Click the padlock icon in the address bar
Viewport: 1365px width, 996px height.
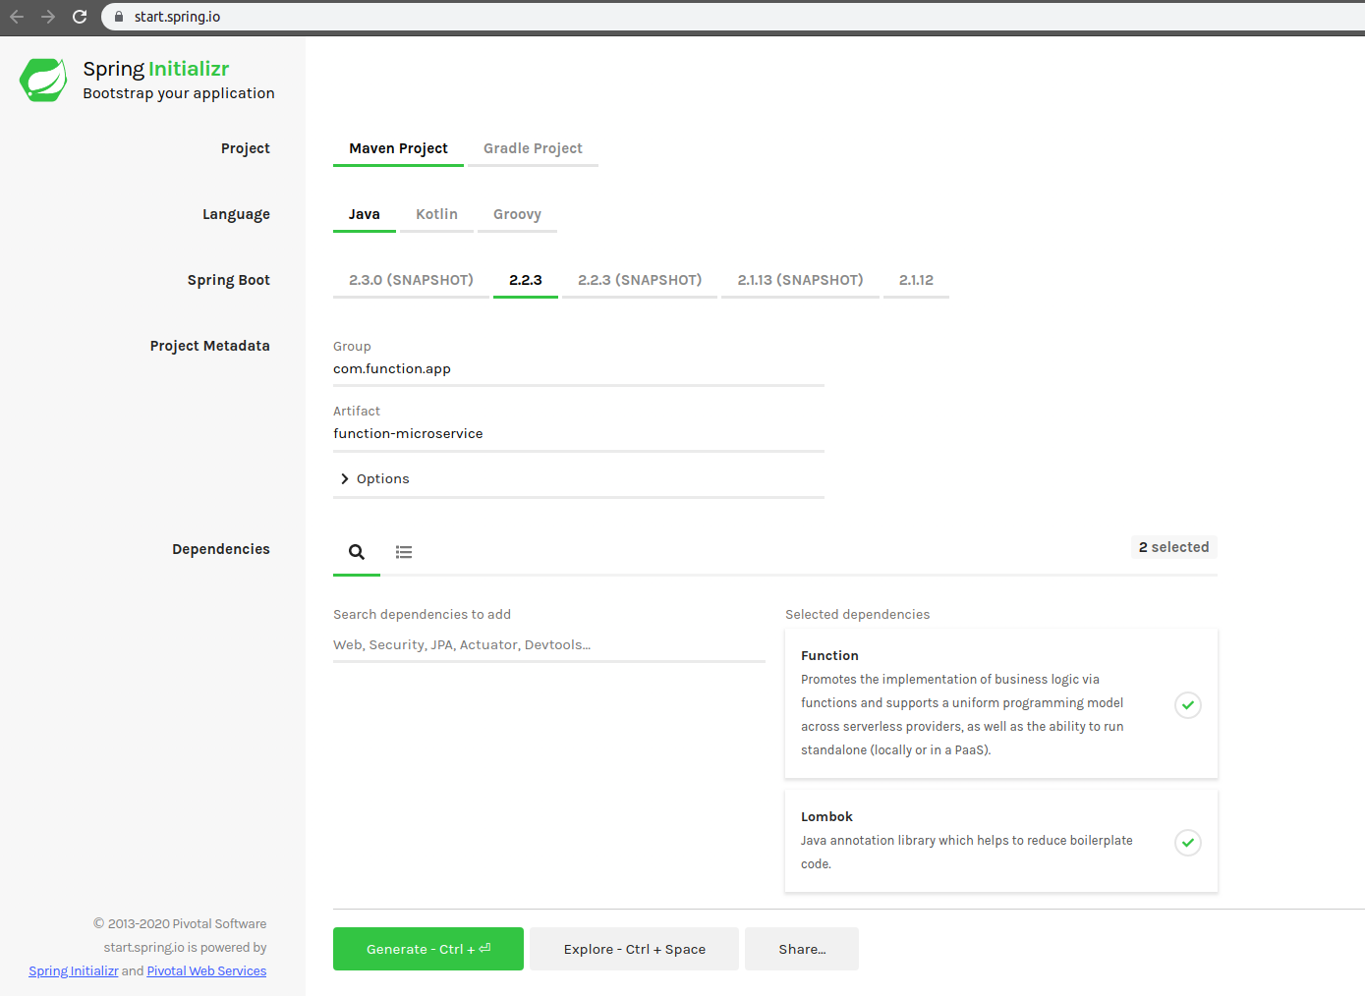tap(118, 17)
